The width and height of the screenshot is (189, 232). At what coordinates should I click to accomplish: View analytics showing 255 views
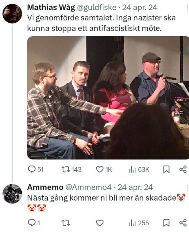click(139, 223)
